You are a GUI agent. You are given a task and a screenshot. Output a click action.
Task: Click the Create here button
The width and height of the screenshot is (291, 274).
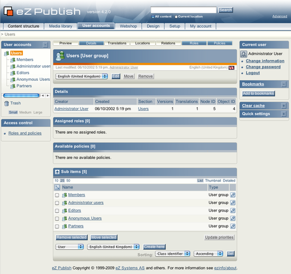tap(154, 247)
